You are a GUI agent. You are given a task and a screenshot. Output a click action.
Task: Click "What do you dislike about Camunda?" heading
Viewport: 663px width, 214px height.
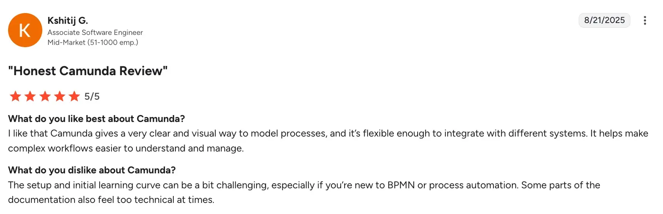click(x=92, y=170)
